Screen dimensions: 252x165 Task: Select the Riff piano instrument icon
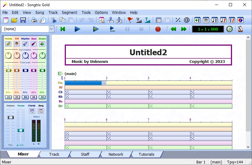coord(17,44)
